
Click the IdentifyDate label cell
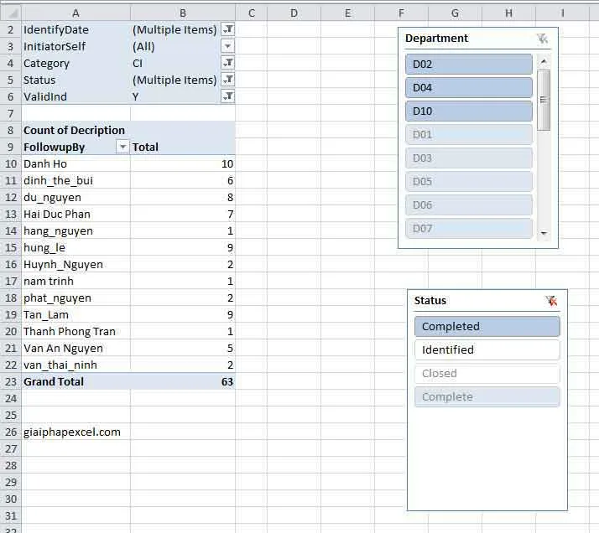[76, 29]
